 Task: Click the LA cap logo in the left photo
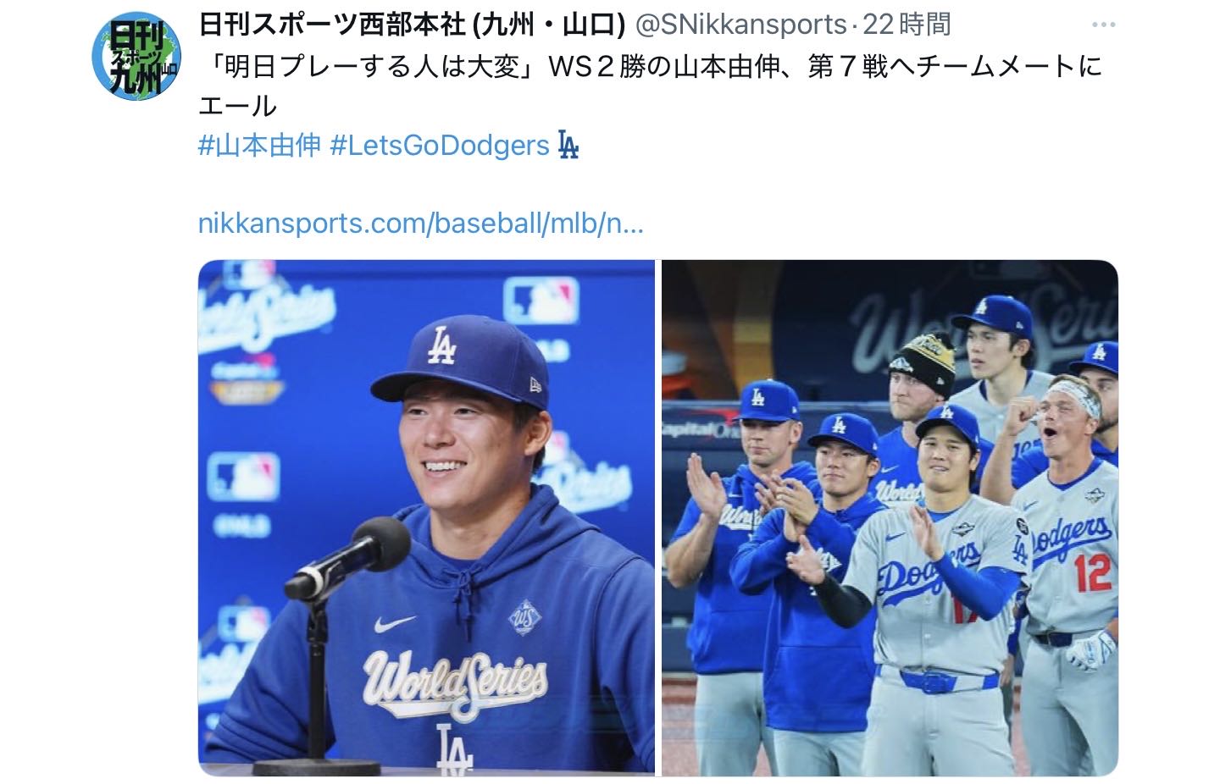(441, 345)
